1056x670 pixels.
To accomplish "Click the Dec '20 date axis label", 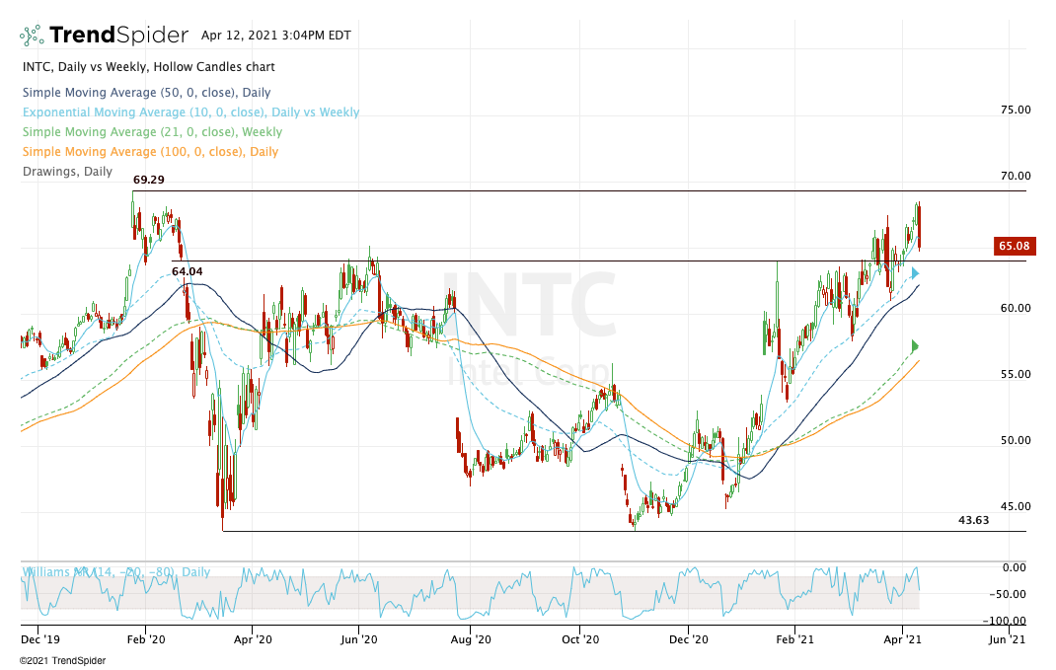I will [x=689, y=639].
